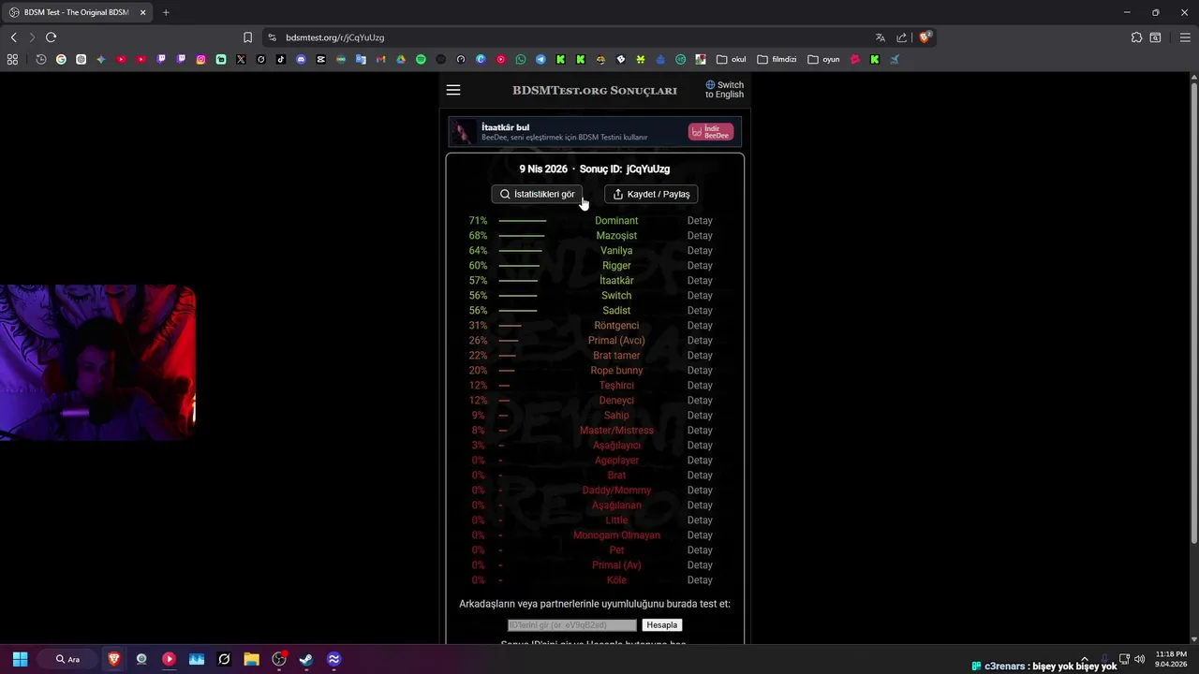Open the Discord bookmark icon

(301, 59)
